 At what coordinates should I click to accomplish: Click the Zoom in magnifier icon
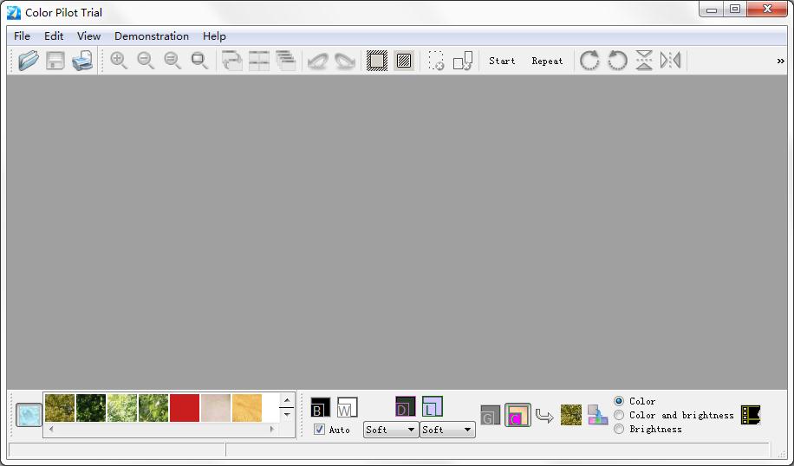pos(119,61)
